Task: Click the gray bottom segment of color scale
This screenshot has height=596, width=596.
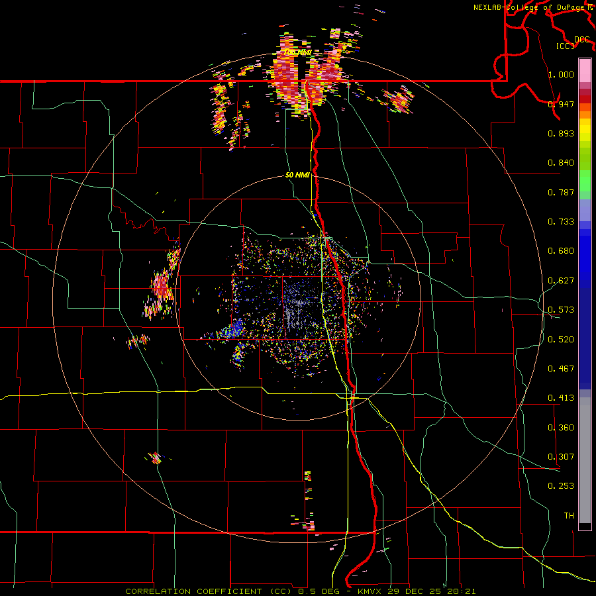Action: click(585, 460)
